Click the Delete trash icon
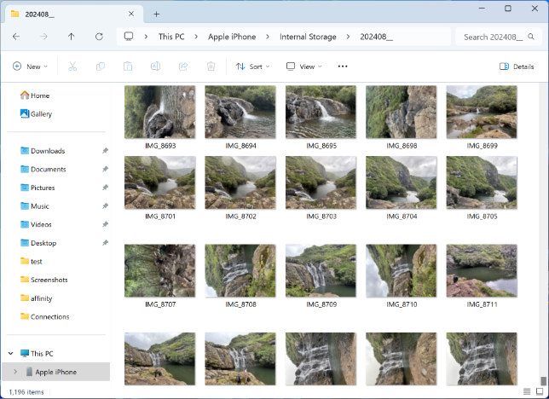 [x=211, y=66]
